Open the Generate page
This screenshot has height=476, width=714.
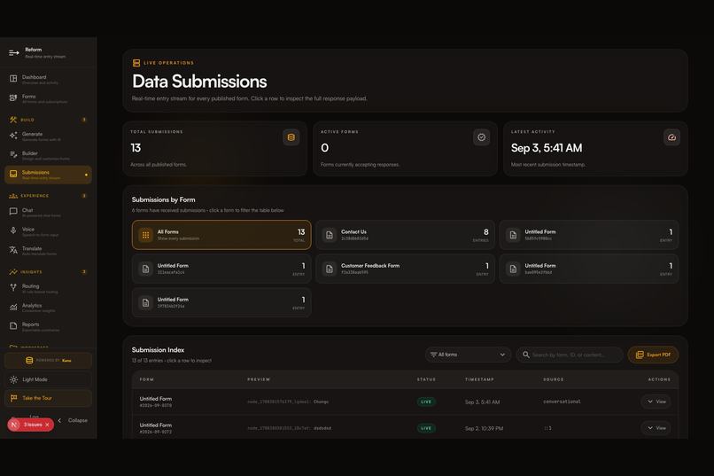tap(48, 137)
